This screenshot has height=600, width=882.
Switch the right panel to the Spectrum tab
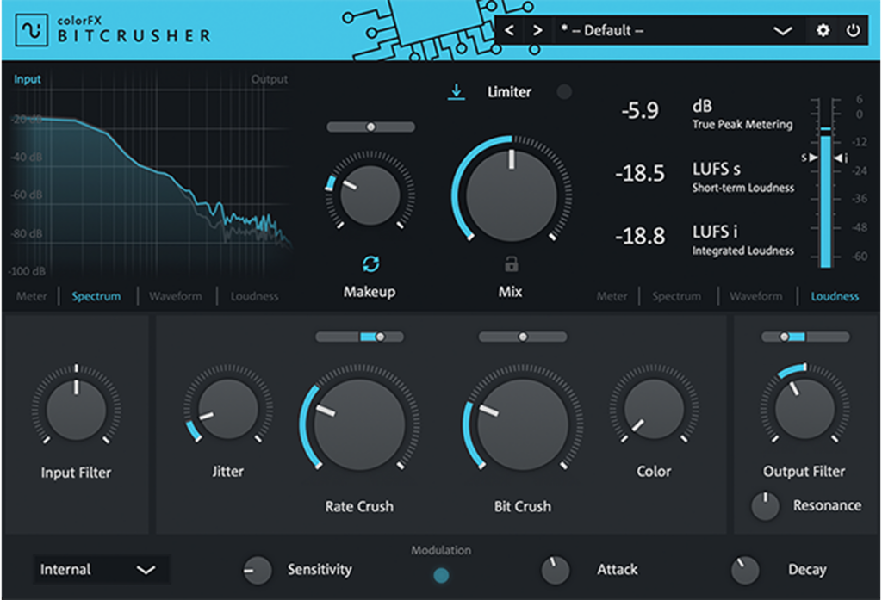pos(676,296)
